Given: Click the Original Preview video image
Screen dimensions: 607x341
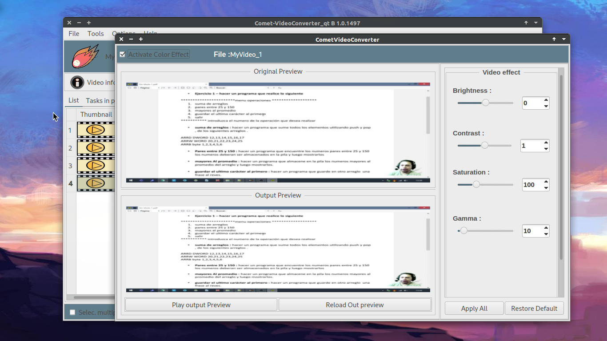Looking at the screenshot, I should [278, 132].
